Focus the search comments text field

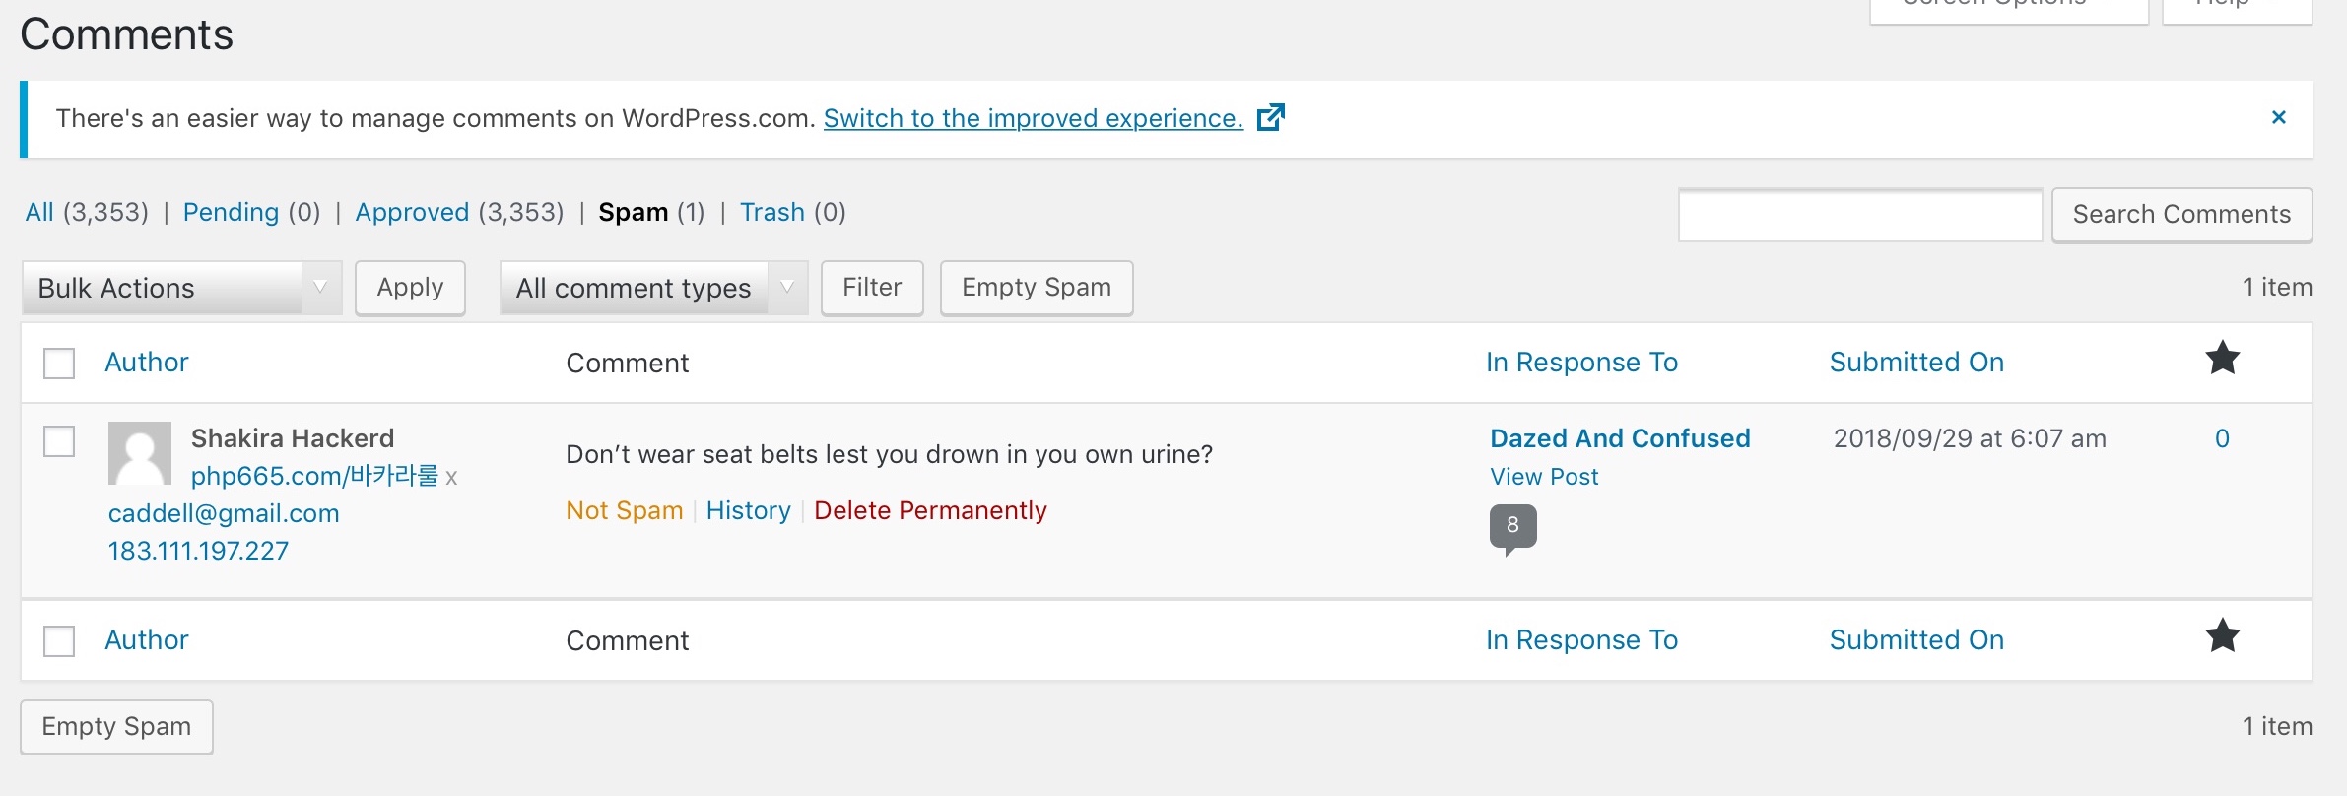tap(1860, 215)
